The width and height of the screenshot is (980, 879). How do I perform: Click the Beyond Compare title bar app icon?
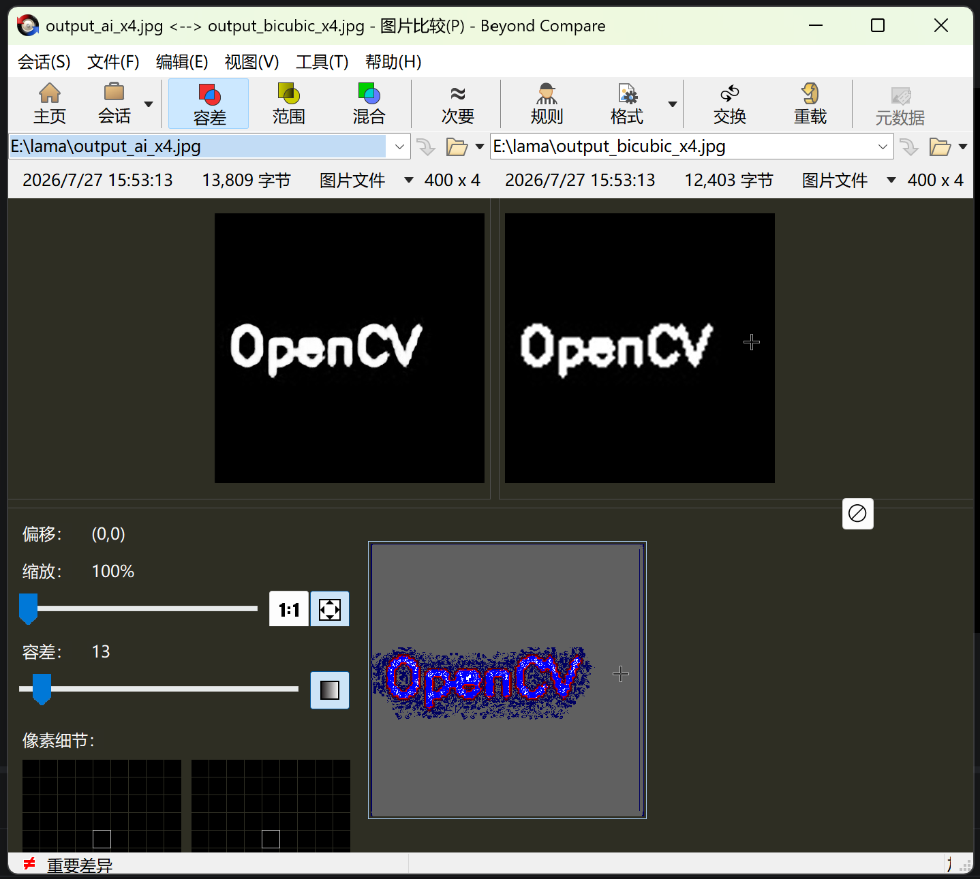point(28,26)
